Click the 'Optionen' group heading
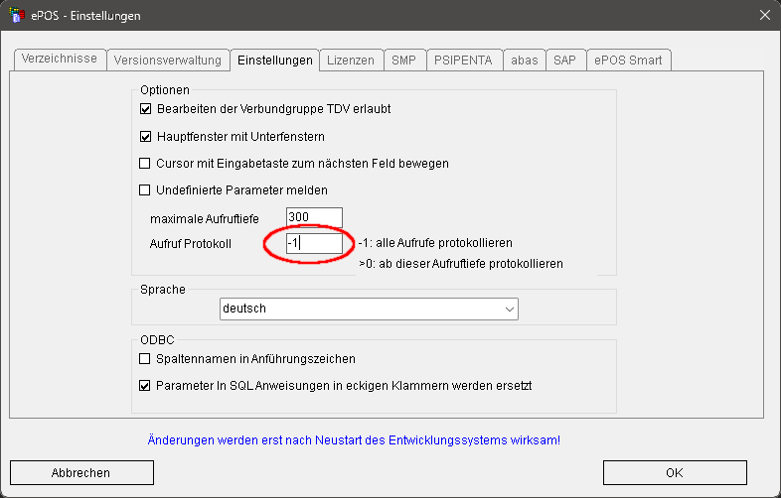Screen dimensions: 781x498 click(x=165, y=90)
